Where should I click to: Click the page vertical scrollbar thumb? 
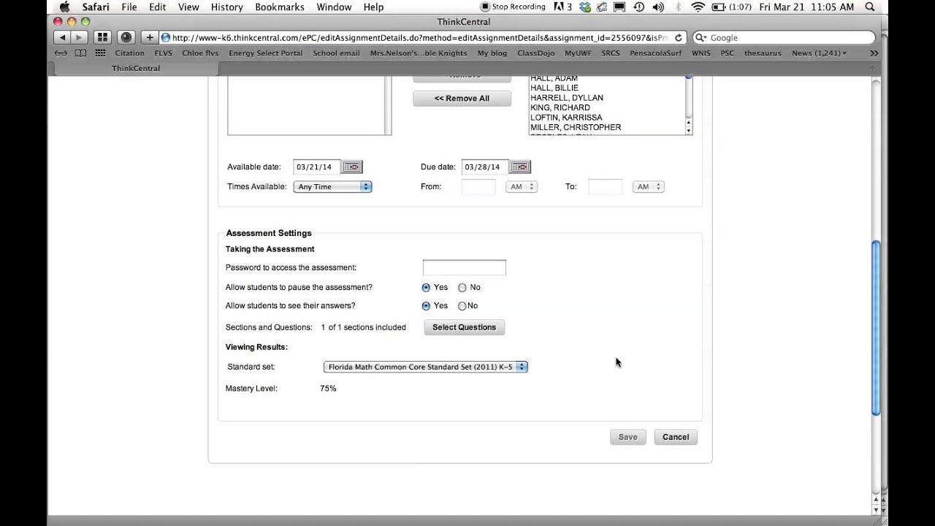tap(877, 329)
